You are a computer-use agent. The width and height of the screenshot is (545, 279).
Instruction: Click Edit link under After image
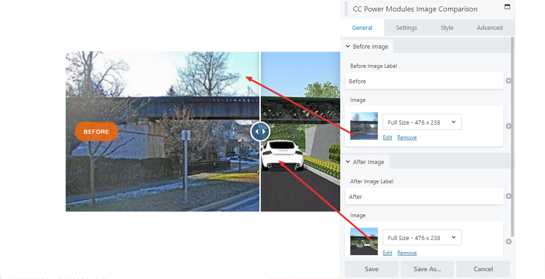pos(387,253)
